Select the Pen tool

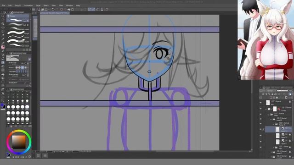[x=3, y=43]
